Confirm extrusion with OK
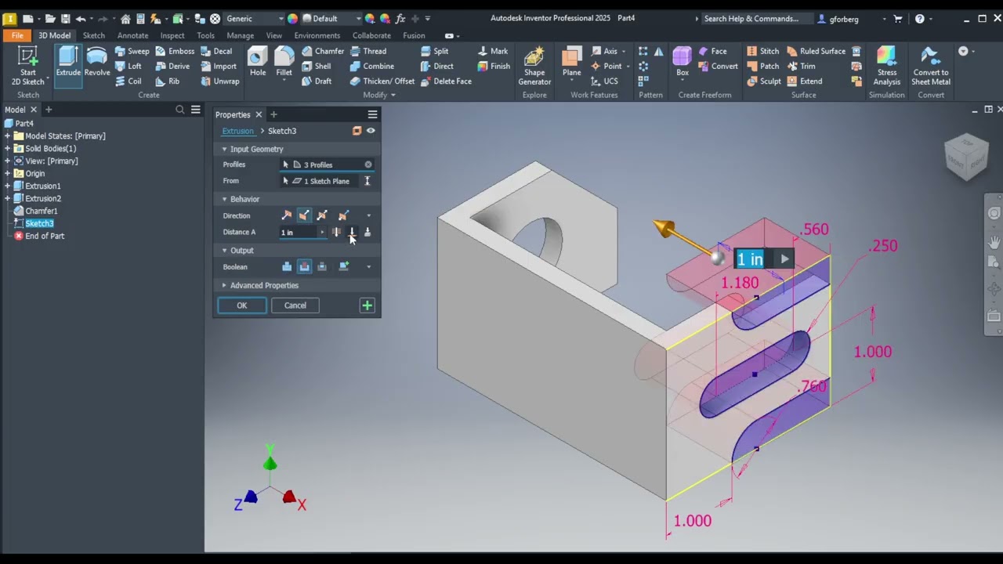This screenshot has height=564, width=1003. [x=242, y=305]
